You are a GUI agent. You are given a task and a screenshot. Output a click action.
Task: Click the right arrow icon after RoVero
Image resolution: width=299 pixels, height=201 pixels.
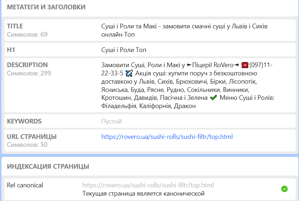236,65
